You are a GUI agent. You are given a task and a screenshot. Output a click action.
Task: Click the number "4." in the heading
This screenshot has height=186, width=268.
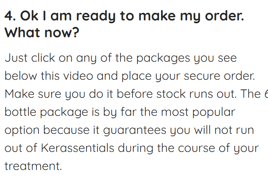(10, 16)
